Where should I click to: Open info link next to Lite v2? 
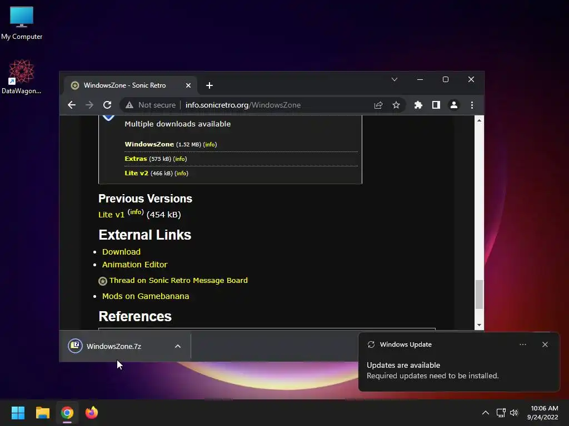182,174
